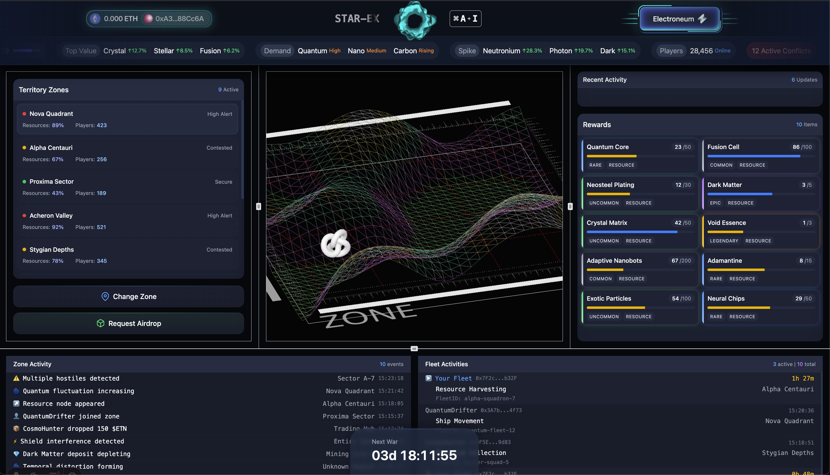Click the hostiles warning triangle icon
This screenshot has height=475, width=830.
[16, 378]
